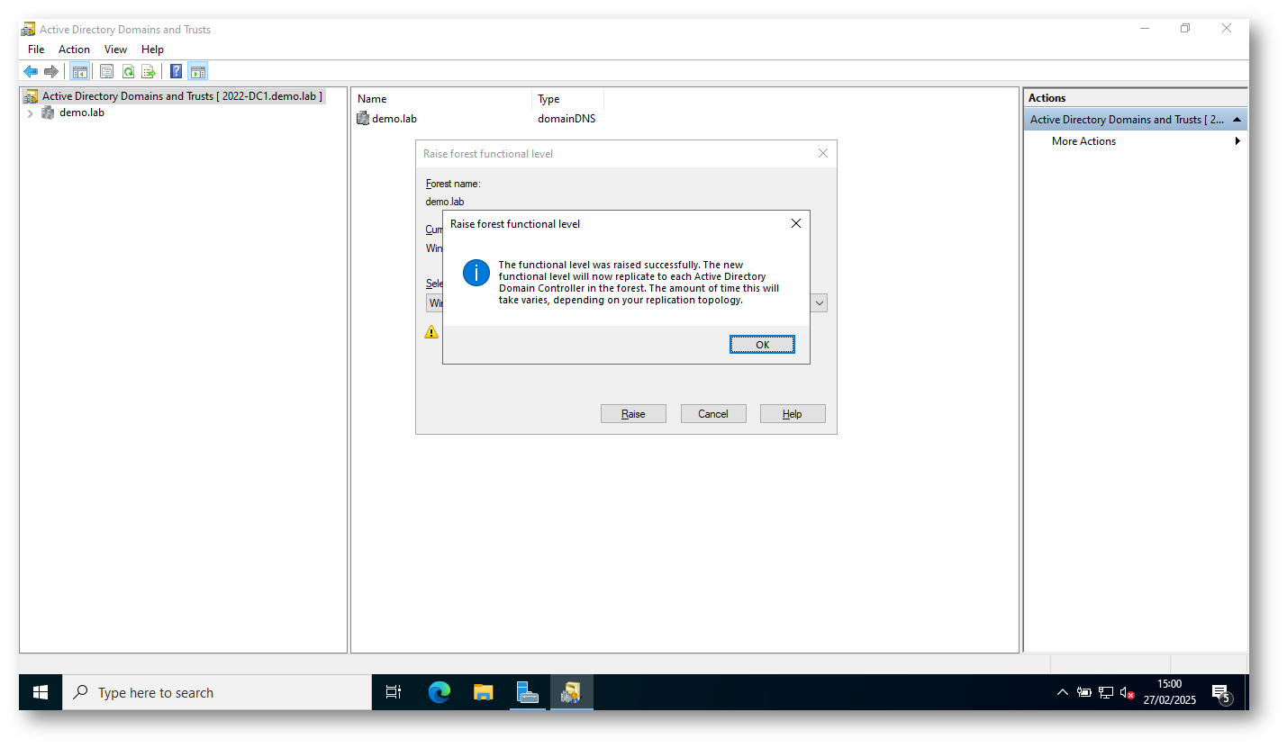Sort by the Name column header
The height and width of the screenshot is (748, 1287).
tap(442, 99)
